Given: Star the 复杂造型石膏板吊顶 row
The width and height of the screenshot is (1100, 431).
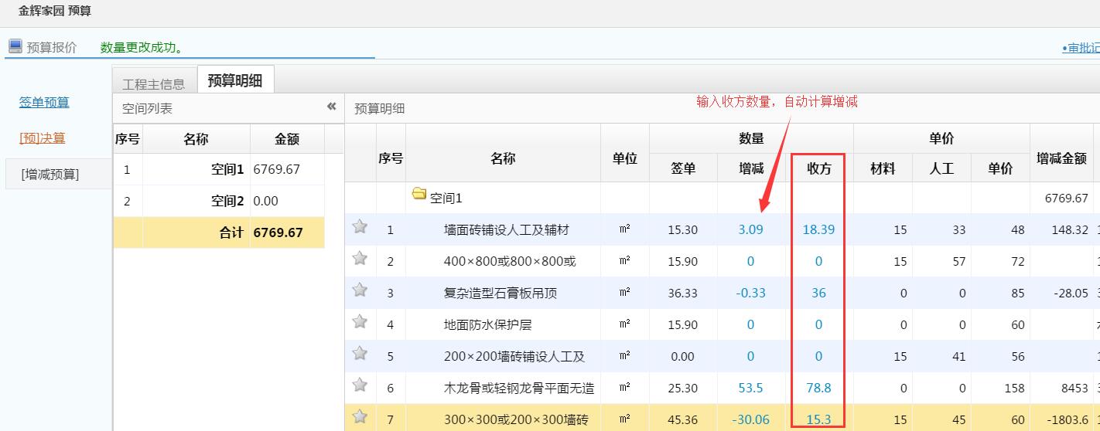Looking at the screenshot, I should (360, 290).
